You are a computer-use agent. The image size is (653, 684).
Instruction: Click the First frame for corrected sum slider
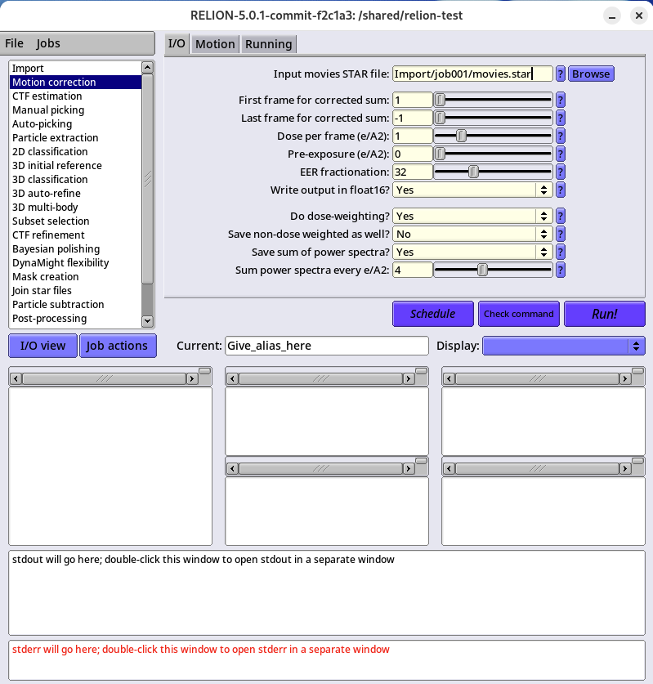493,100
